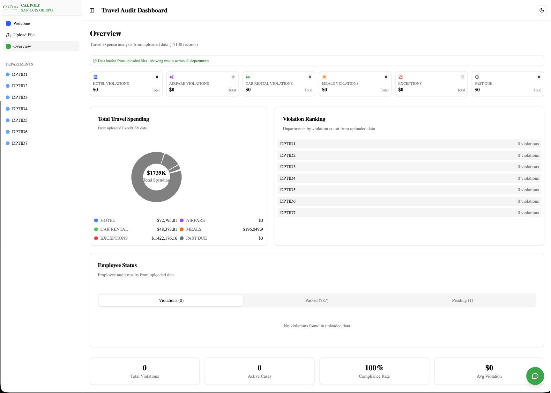The image size is (551, 393).
Task: Toggle the sidebar collapse control
Action: [92, 10]
